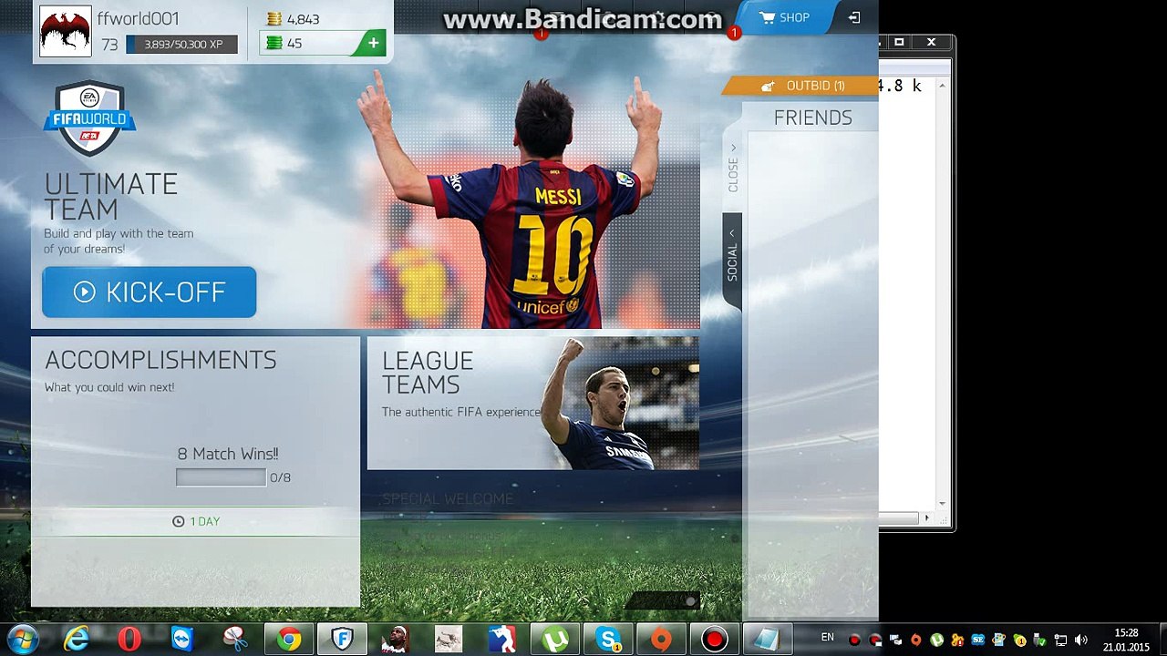Screen dimensions: 1167x656
Task: Click the Notepad vertical scrollbar up arrow
Action: pyautogui.click(x=942, y=86)
